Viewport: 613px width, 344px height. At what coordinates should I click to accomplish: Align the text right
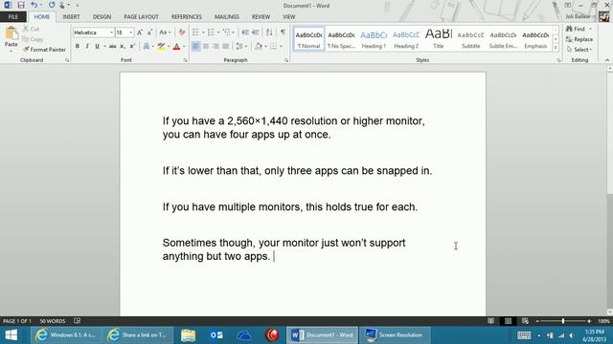(x=216, y=47)
